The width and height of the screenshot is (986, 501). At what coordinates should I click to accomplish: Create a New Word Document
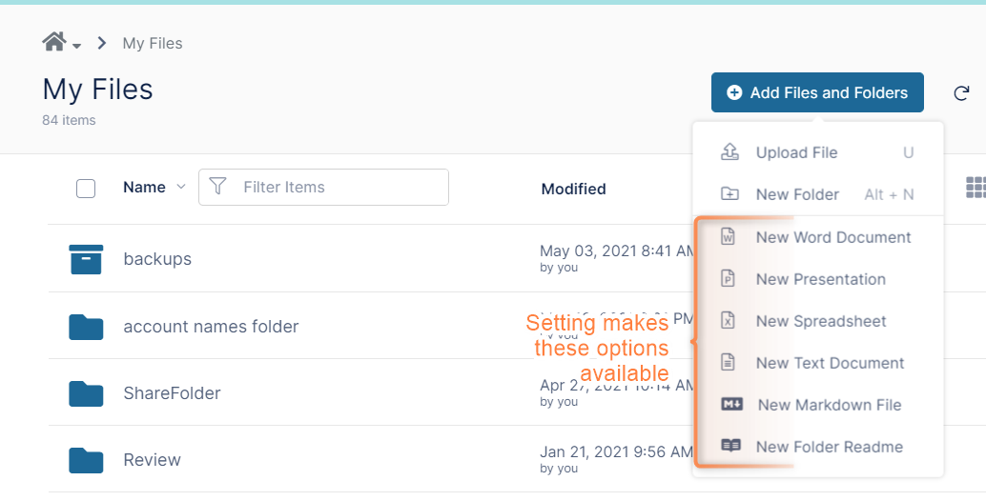tap(832, 237)
